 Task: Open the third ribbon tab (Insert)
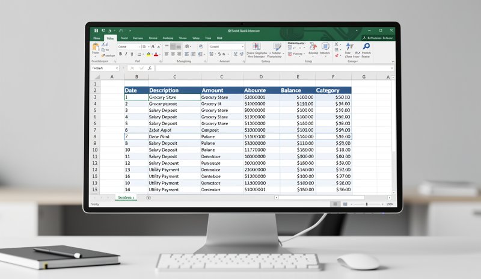(124, 38)
